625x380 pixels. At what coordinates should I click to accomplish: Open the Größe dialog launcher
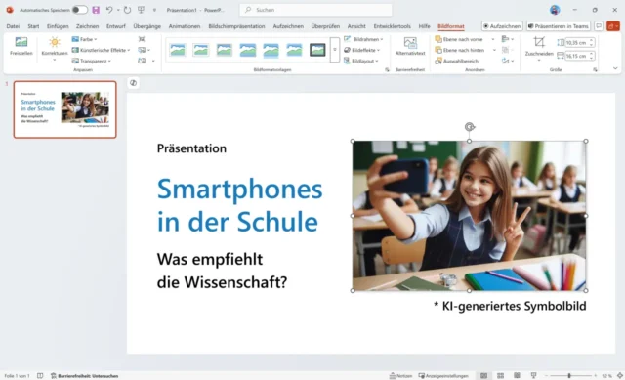595,69
